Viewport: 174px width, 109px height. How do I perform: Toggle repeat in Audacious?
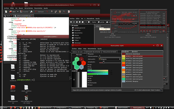pos(133,19)
